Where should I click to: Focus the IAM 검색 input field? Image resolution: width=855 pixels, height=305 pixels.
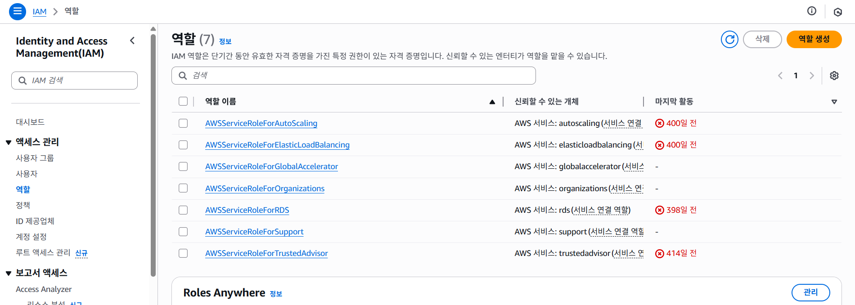point(74,81)
